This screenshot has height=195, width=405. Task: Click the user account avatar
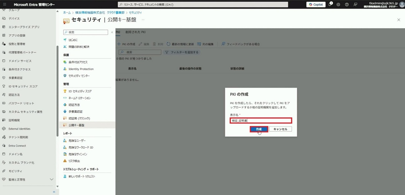coord(400,4)
